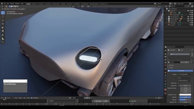The height and width of the screenshot is (109, 194).
Task: Open the viewport Options popover
Action: point(160,6)
